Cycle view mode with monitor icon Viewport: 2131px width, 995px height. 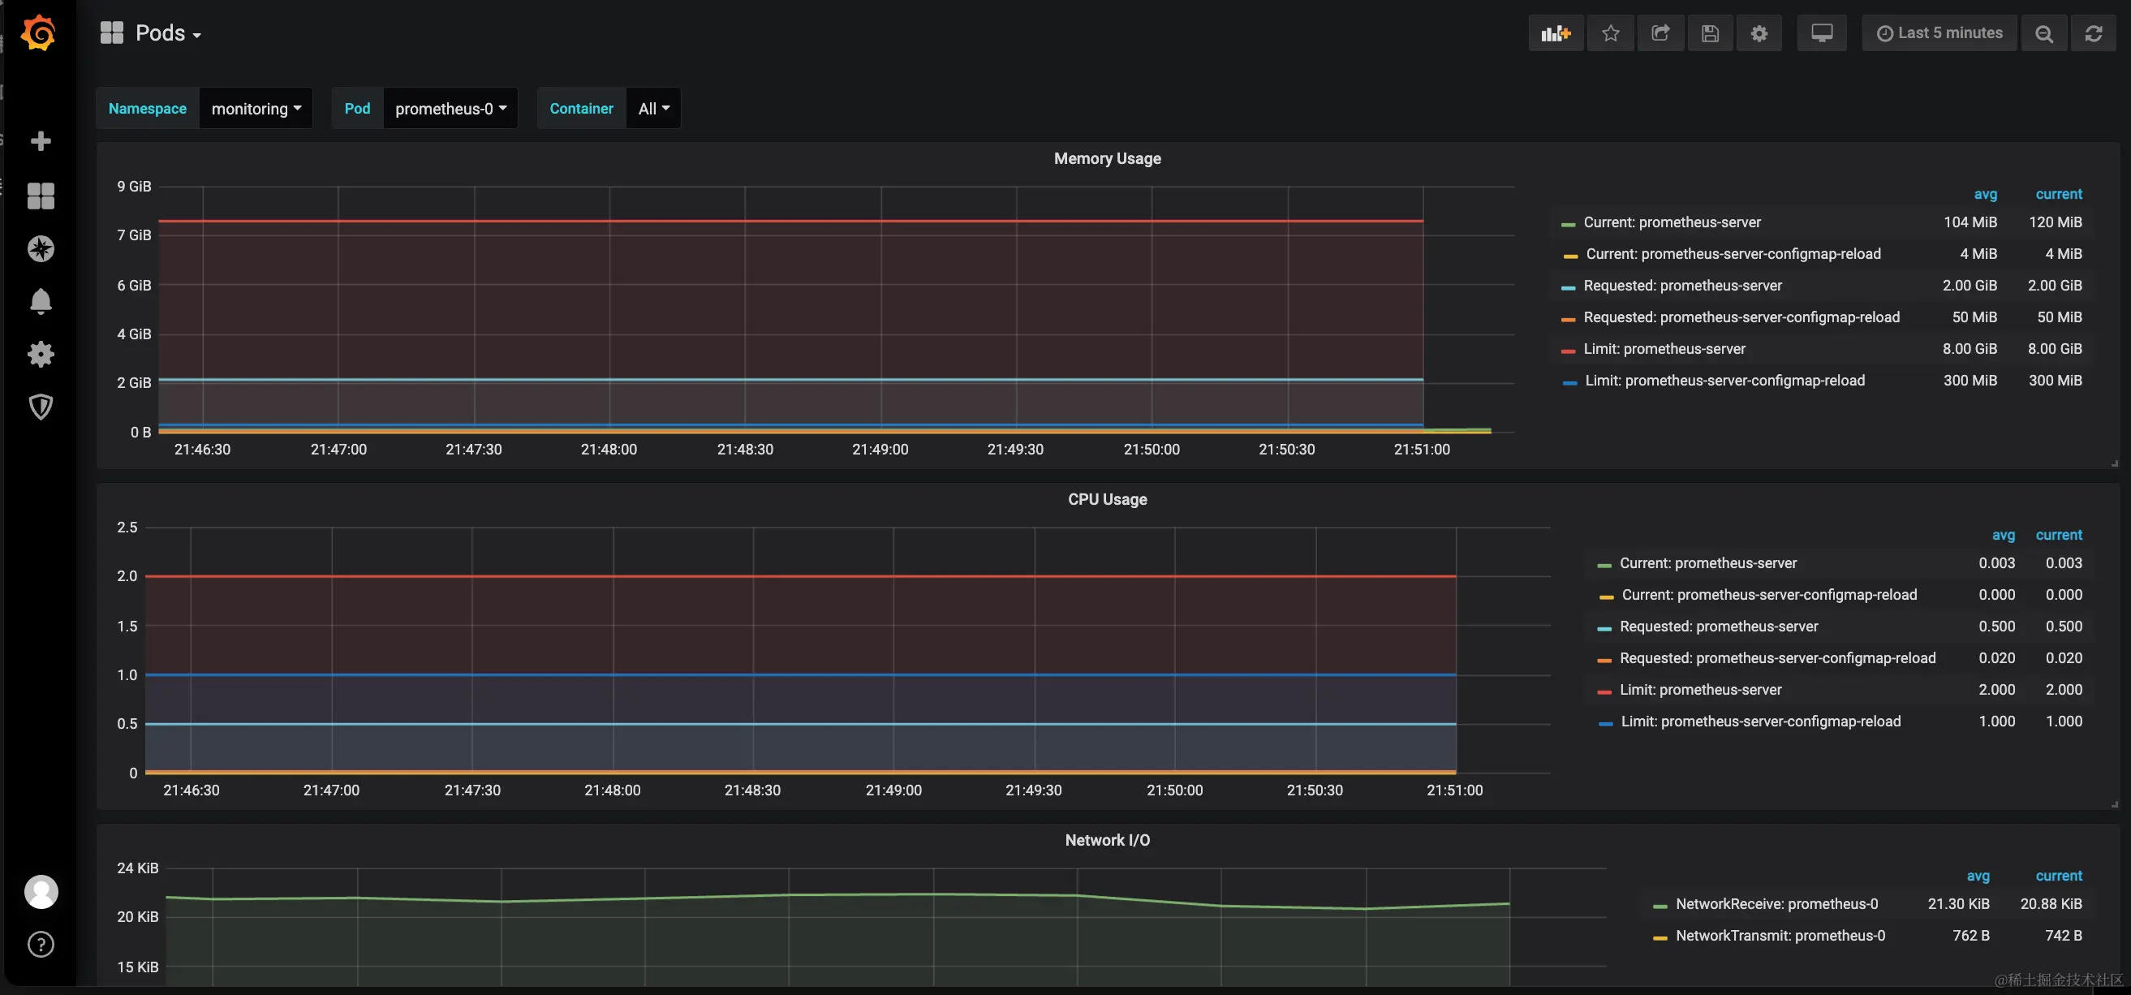click(x=1821, y=33)
